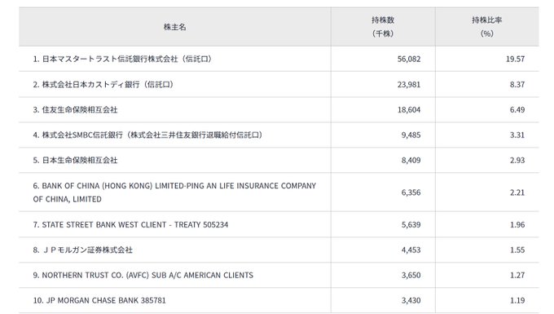This screenshot has width=554, height=314.
Task: Click the 住友生命保険相互会社 shareholder name
Action: (75, 109)
